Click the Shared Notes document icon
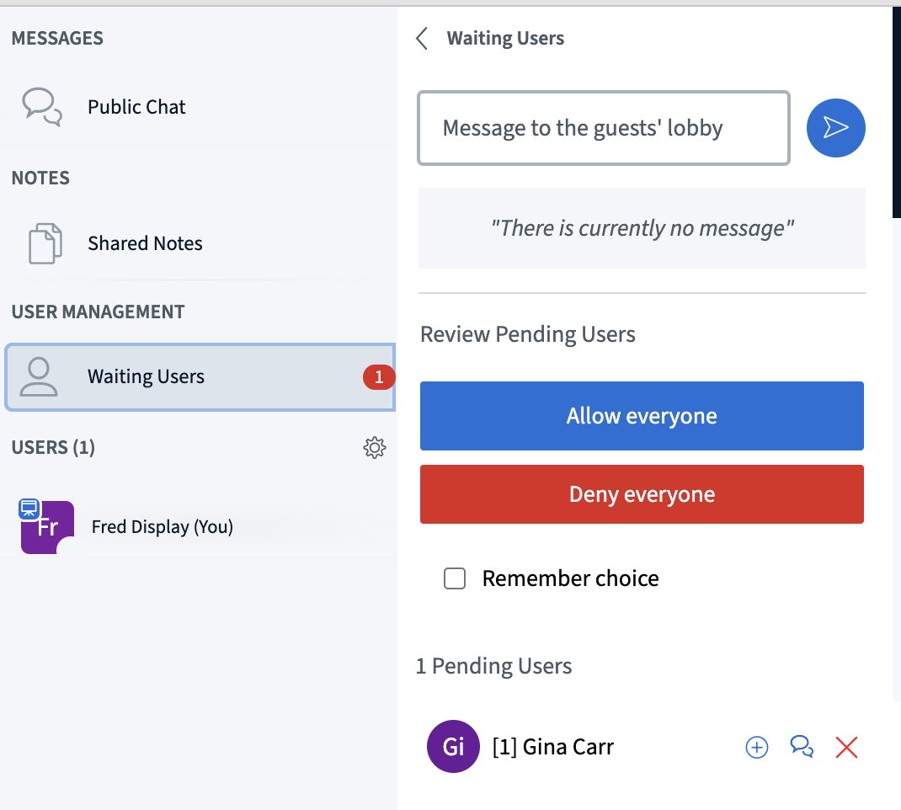 point(45,243)
